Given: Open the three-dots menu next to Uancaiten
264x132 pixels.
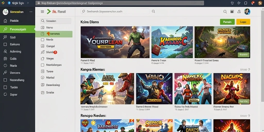Looking at the screenshot, I should click(x=31, y=12).
